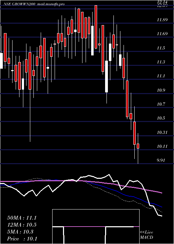Click the NSE GROWWN200 chart title
Image resolution: width=174 pixels, height=244 pixels.
click(x=20, y=4)
